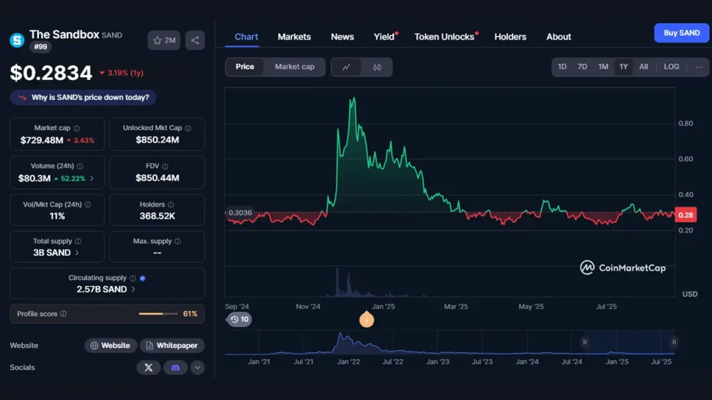Click the Sandbox SAND logo icon
Image resolution: width=712 pixels, height=400 pixels.
[x=17, y=40]
